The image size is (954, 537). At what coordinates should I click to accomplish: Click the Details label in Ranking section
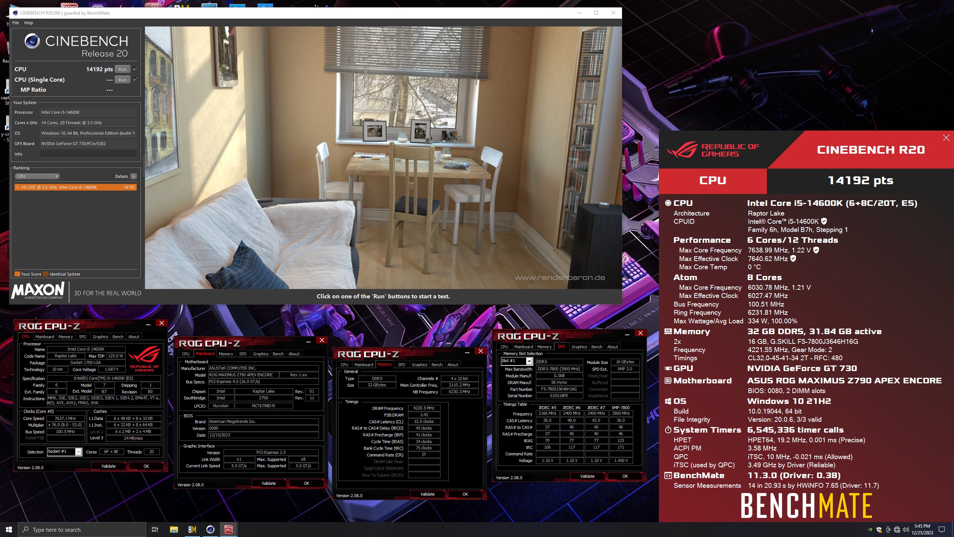coord(121,176)
